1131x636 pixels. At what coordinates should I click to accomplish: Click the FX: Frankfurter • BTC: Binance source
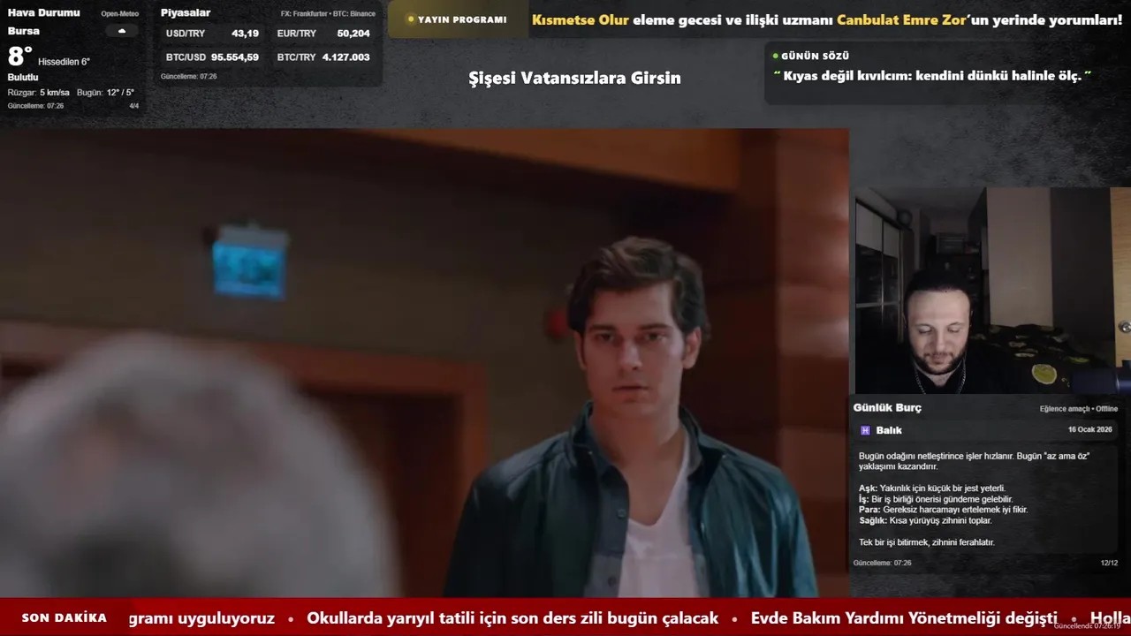(x=328, y=14)
